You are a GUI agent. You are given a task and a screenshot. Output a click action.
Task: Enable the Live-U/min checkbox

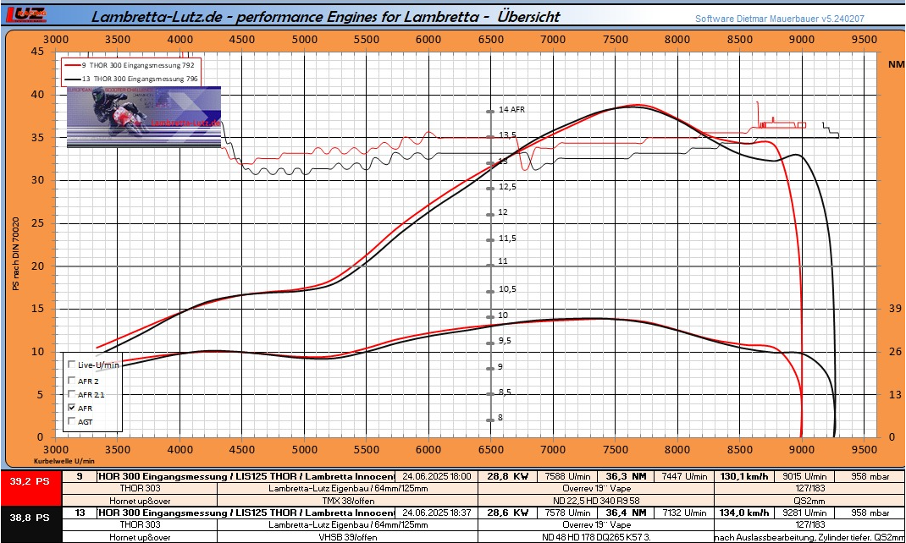coord(72,365)
